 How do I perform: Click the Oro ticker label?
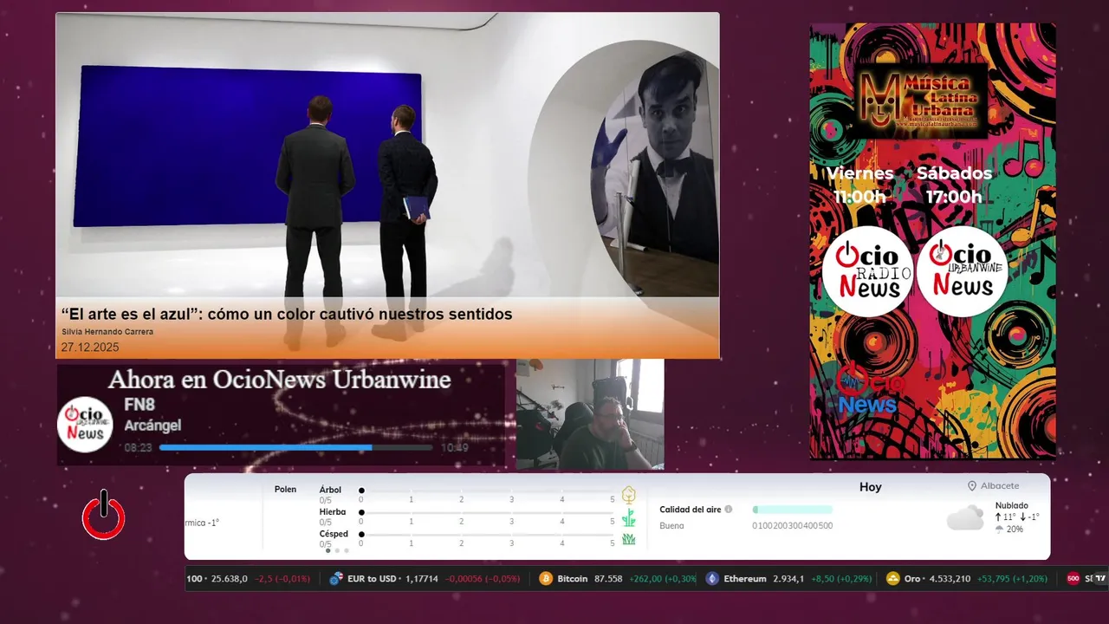[x=912, y=579]
